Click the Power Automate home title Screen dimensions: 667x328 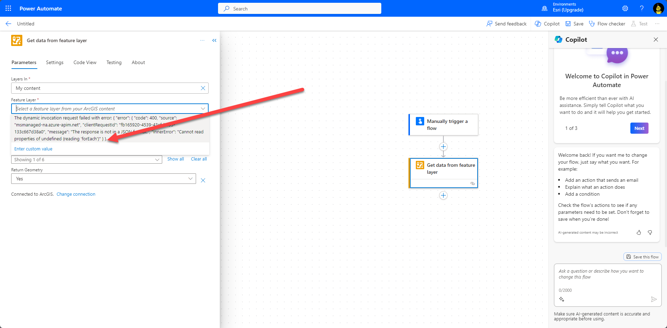[41, 9]
